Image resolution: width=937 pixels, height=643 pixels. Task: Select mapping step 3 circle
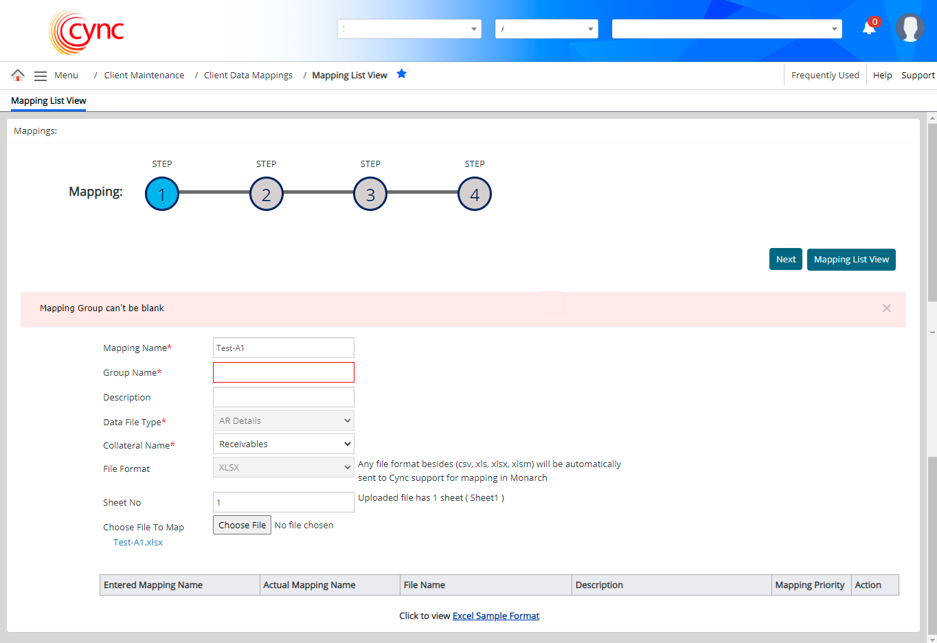point(370,194)
